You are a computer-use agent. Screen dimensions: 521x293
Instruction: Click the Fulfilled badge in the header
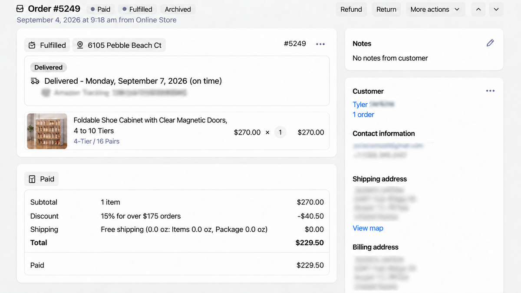tap(137, 10)
